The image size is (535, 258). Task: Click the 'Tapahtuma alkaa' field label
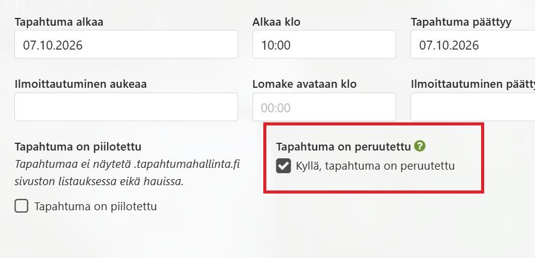click(x=59, y=22)
